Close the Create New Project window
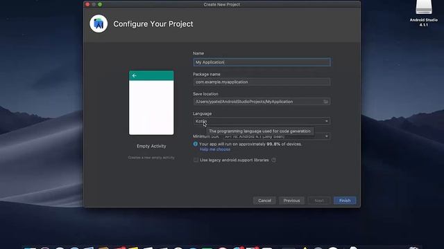 (x=87, y=4)
